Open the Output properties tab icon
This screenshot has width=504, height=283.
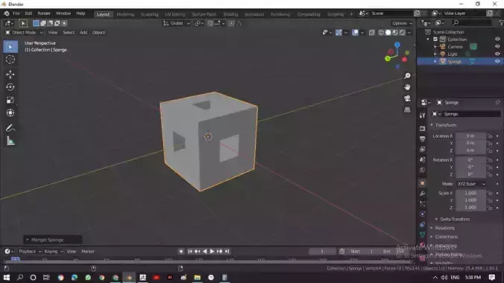point(422,139)
